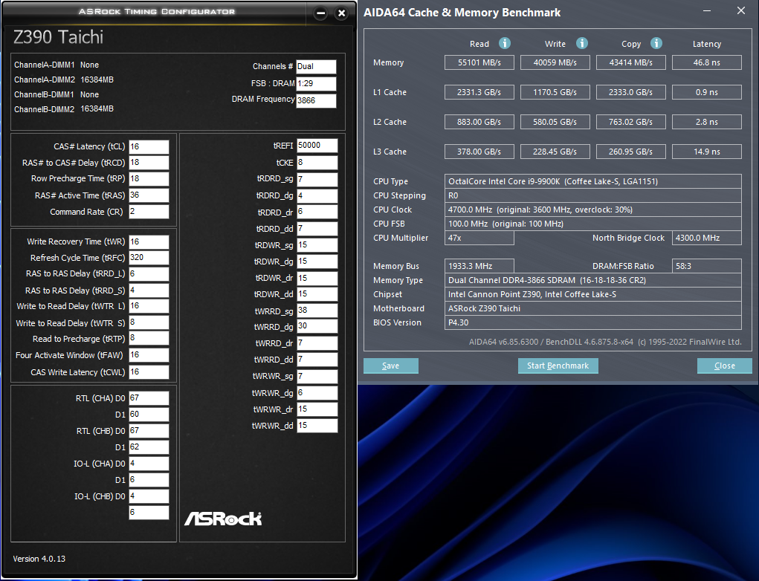Click the CAS# Latency (tCL) field
Image resolution: width=759 pixels, height=581 pixels.
pyautogui.click(x=149, y=146)
